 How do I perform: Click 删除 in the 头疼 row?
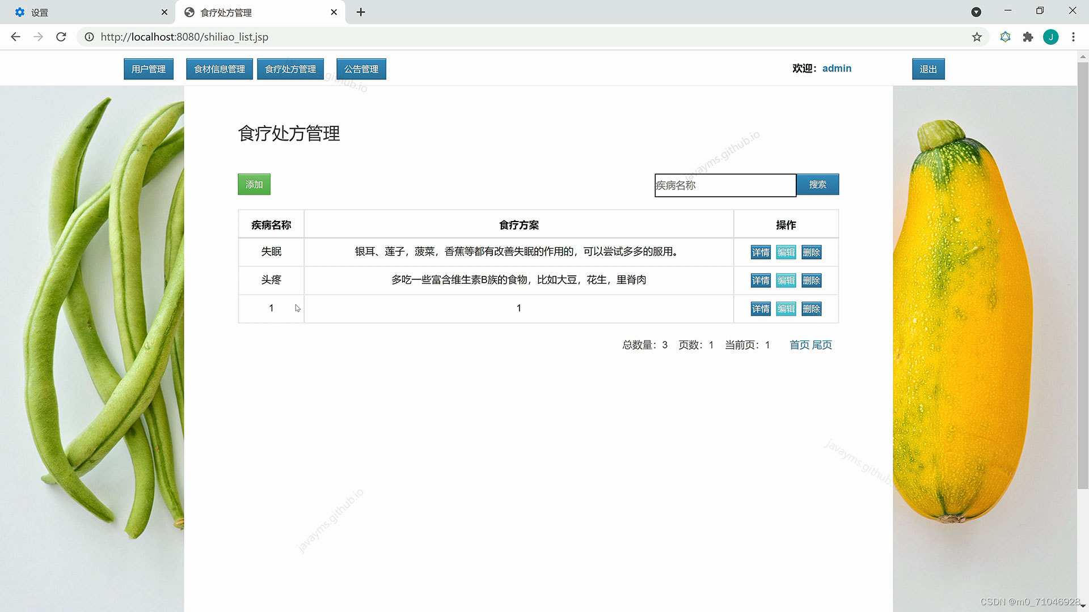(812, 280)
